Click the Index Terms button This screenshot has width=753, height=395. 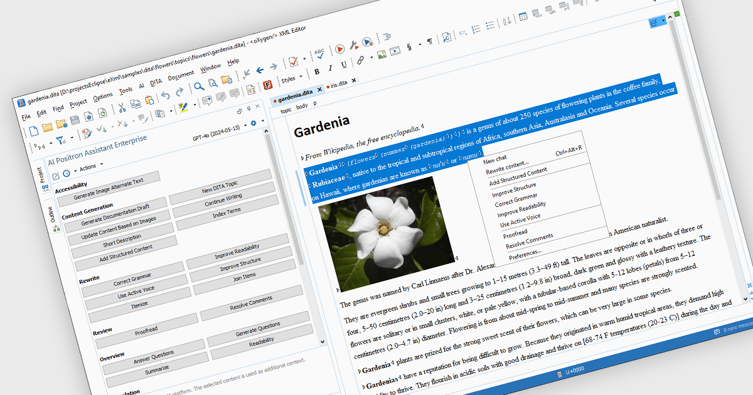[227, 214]
